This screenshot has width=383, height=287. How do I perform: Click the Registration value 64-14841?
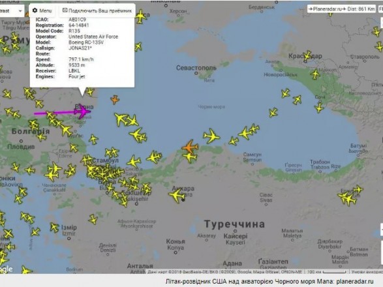pos(79,25)
